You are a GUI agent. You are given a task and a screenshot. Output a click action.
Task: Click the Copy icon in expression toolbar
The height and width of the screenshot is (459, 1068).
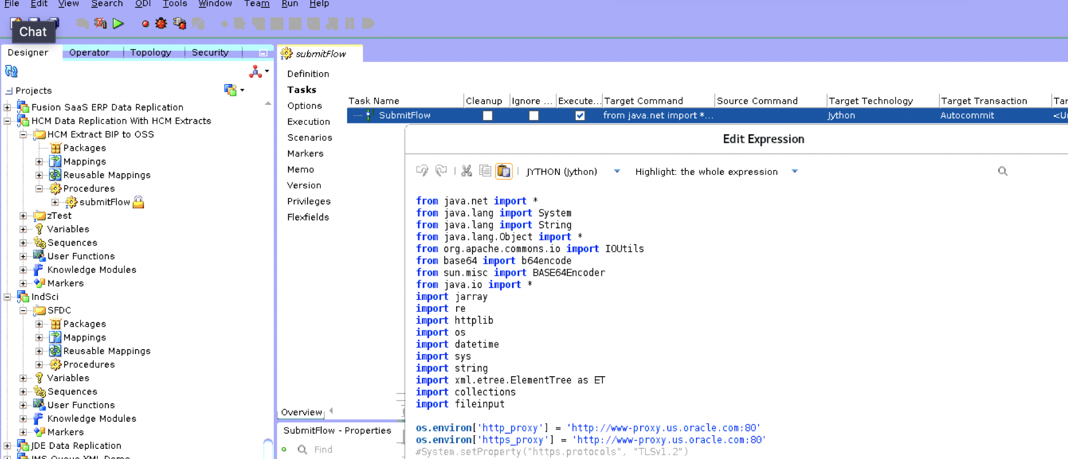point(485,171)
